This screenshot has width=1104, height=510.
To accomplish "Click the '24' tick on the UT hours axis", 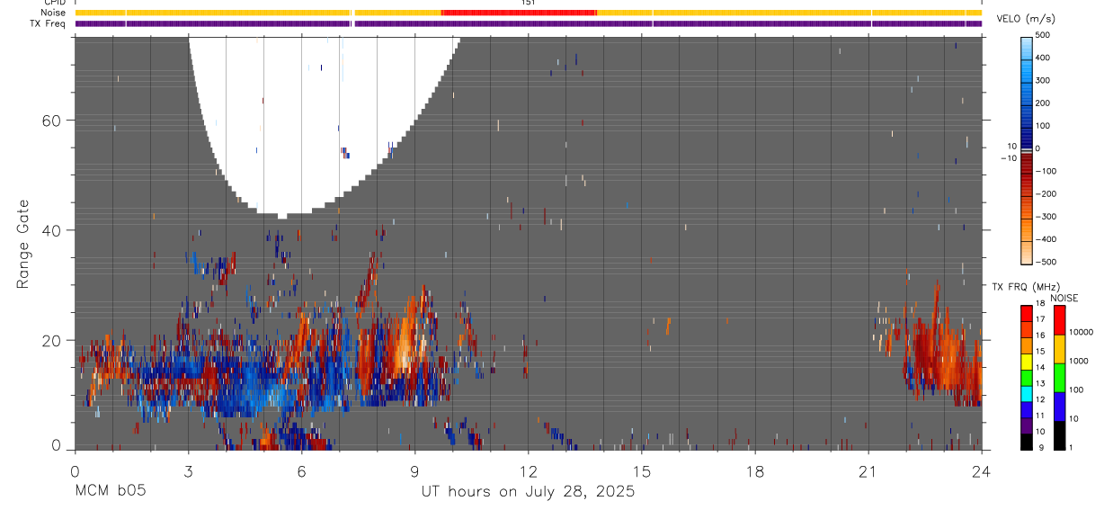I will pyautogui.click(x=982, y=470).
